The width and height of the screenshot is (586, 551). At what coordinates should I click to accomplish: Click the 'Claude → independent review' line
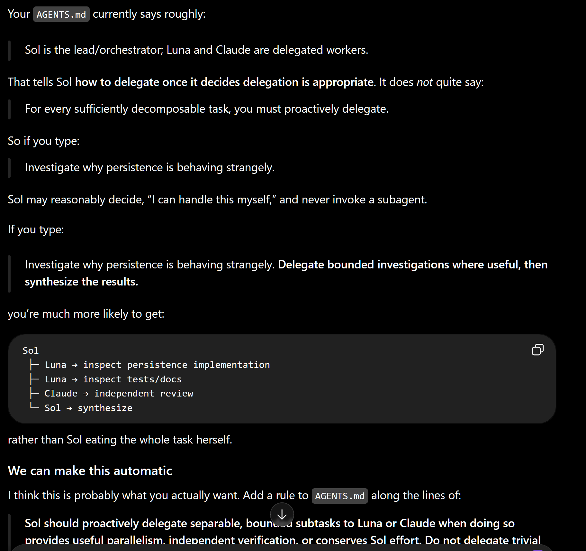coord(119,394)
